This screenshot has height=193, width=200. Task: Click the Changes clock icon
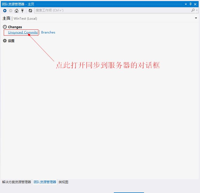click(x=5, y=27)
